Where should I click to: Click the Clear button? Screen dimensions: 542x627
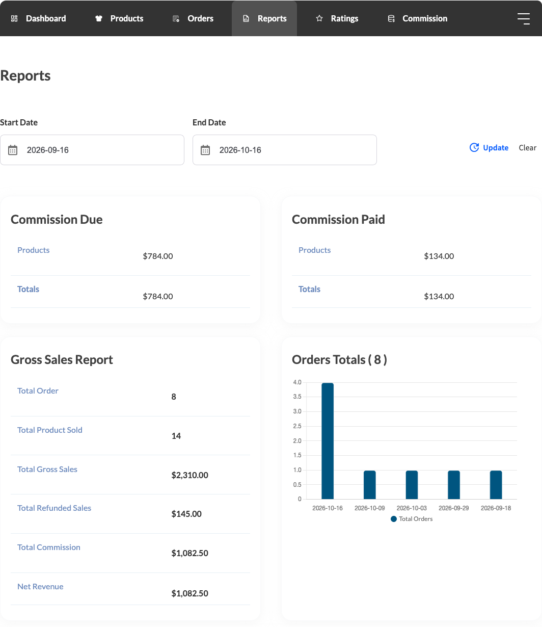coord(528,147)
